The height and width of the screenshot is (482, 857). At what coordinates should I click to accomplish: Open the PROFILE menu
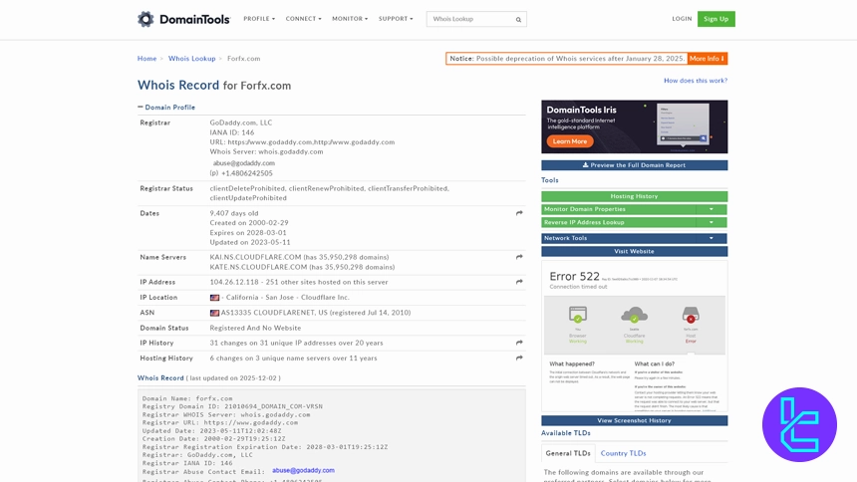coord(259,19)
